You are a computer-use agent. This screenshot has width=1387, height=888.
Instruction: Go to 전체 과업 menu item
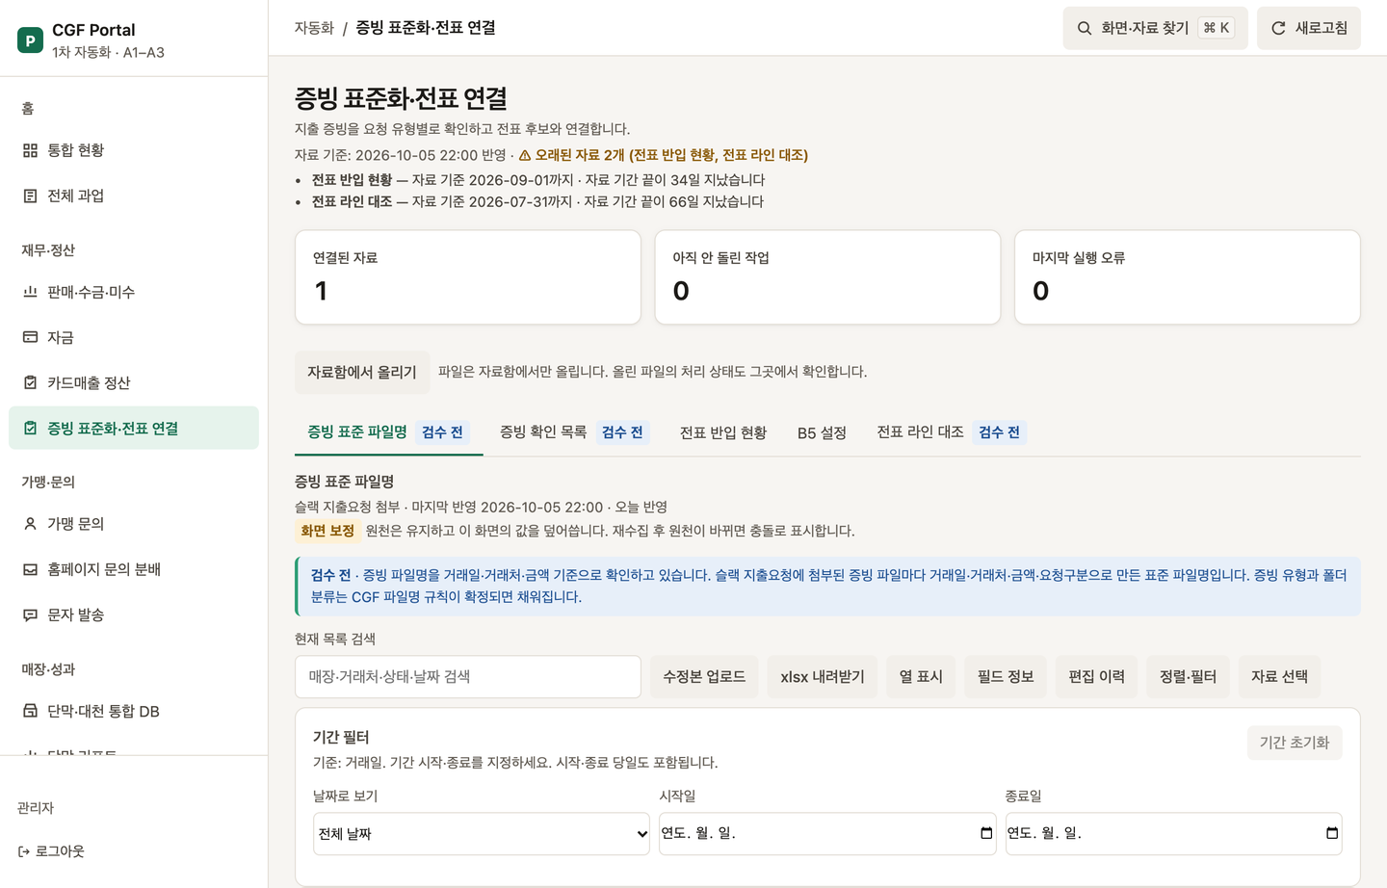pyautogui.click(x=134, y=196)
